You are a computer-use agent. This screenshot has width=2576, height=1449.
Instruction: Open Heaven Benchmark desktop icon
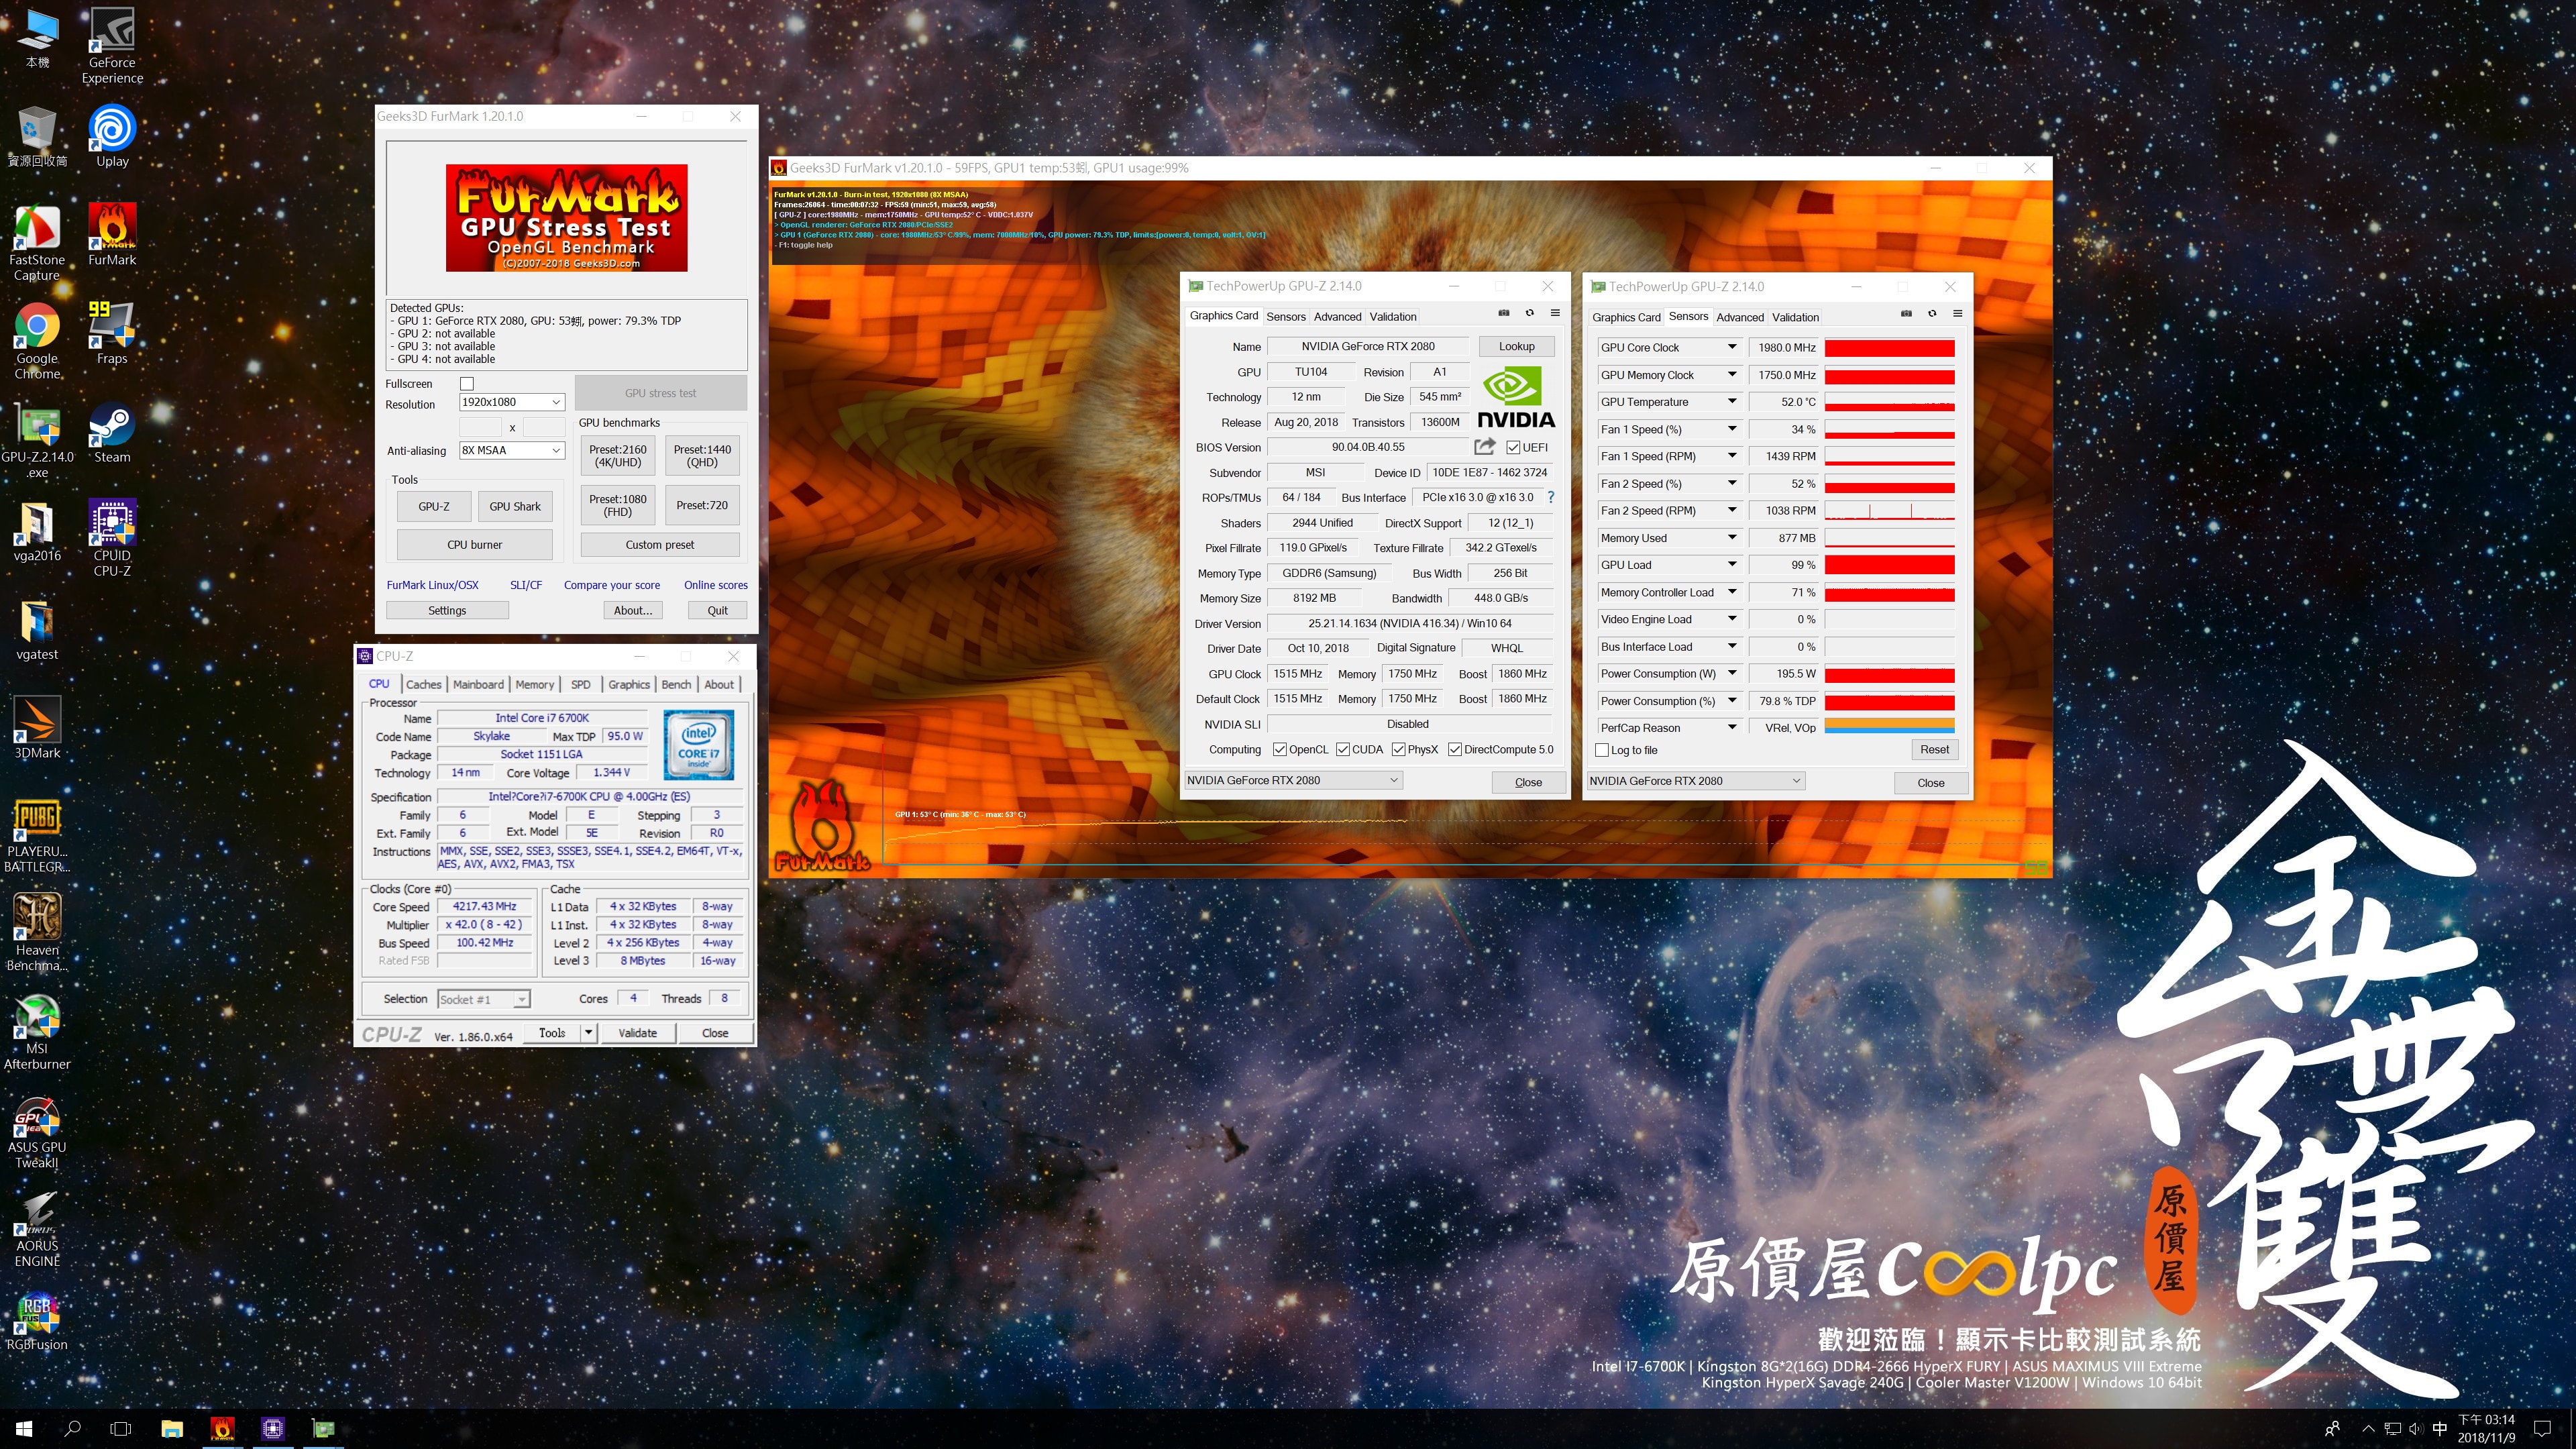coord(37,932)
